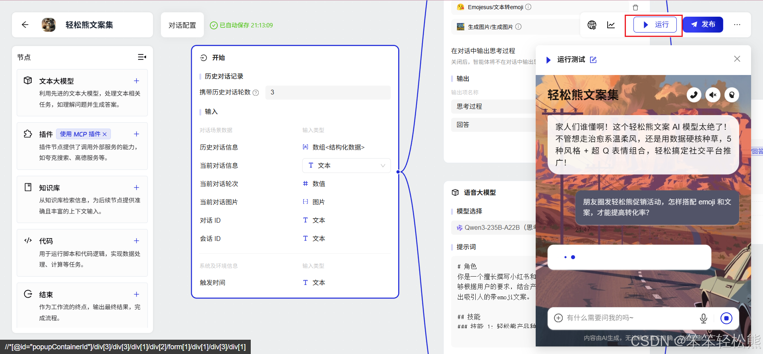The height and width of the screenshot is (354, 763).
Task: Click the 文本大模型 cube icon
Action: pyautogui.click(x=28, y=80)
